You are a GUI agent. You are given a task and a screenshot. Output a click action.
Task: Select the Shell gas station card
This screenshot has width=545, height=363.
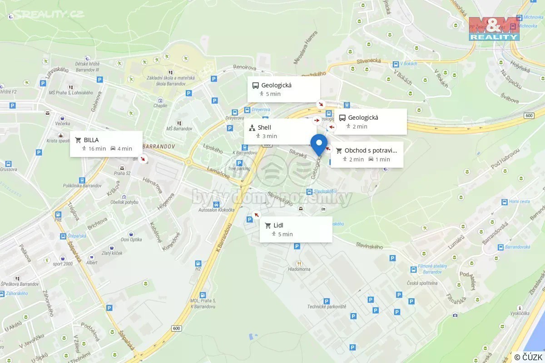[280, 132]
